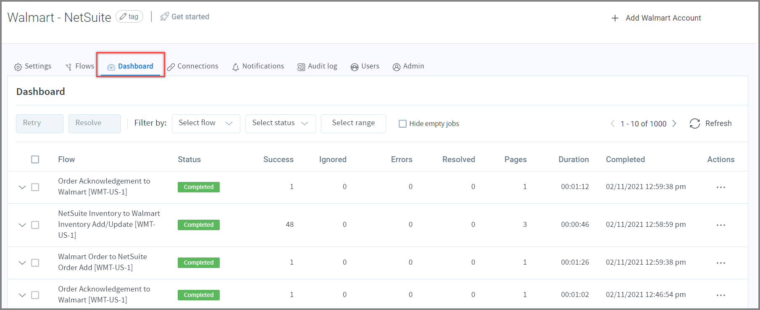Go to next page of jobs
The image size is (760, 310).
pos(674,123)
